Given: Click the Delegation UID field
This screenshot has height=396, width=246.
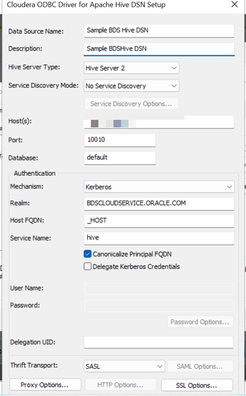Looking at the screenshot, I should [159, 343].
